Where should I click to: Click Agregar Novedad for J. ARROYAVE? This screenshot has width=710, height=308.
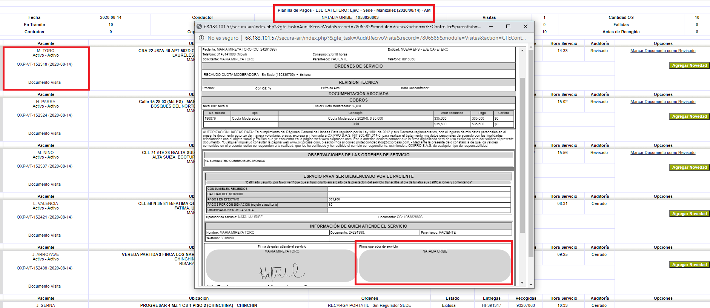pos(689,265)
